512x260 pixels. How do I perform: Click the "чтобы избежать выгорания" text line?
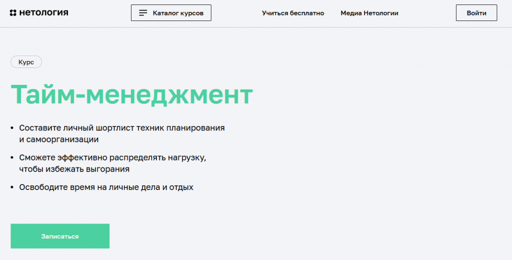(x=74, y=169)
